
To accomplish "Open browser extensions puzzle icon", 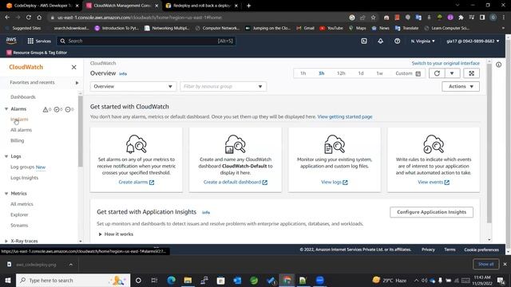I will 461,18.
